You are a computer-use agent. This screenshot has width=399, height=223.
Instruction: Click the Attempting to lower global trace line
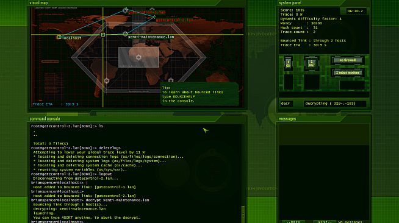click(x=89, y=152)
